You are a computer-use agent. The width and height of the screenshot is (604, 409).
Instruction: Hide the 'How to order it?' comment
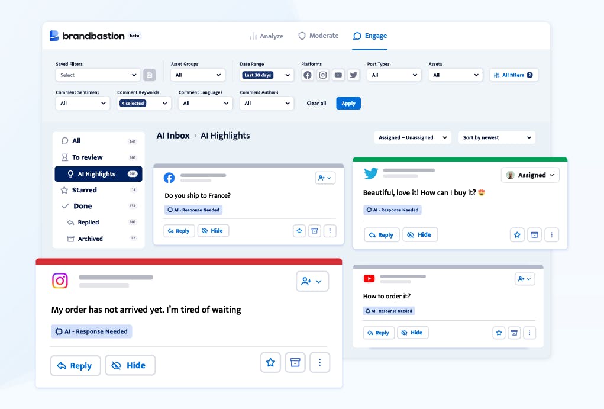pos(412,332)
